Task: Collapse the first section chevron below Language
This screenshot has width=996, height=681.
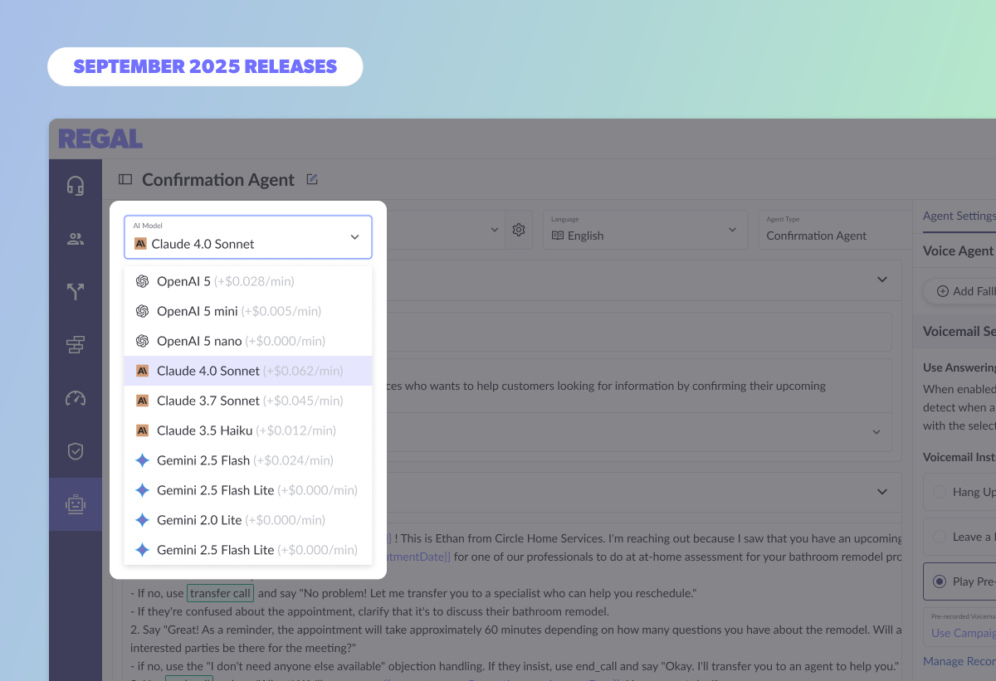Action: click(x=882, y=280)
